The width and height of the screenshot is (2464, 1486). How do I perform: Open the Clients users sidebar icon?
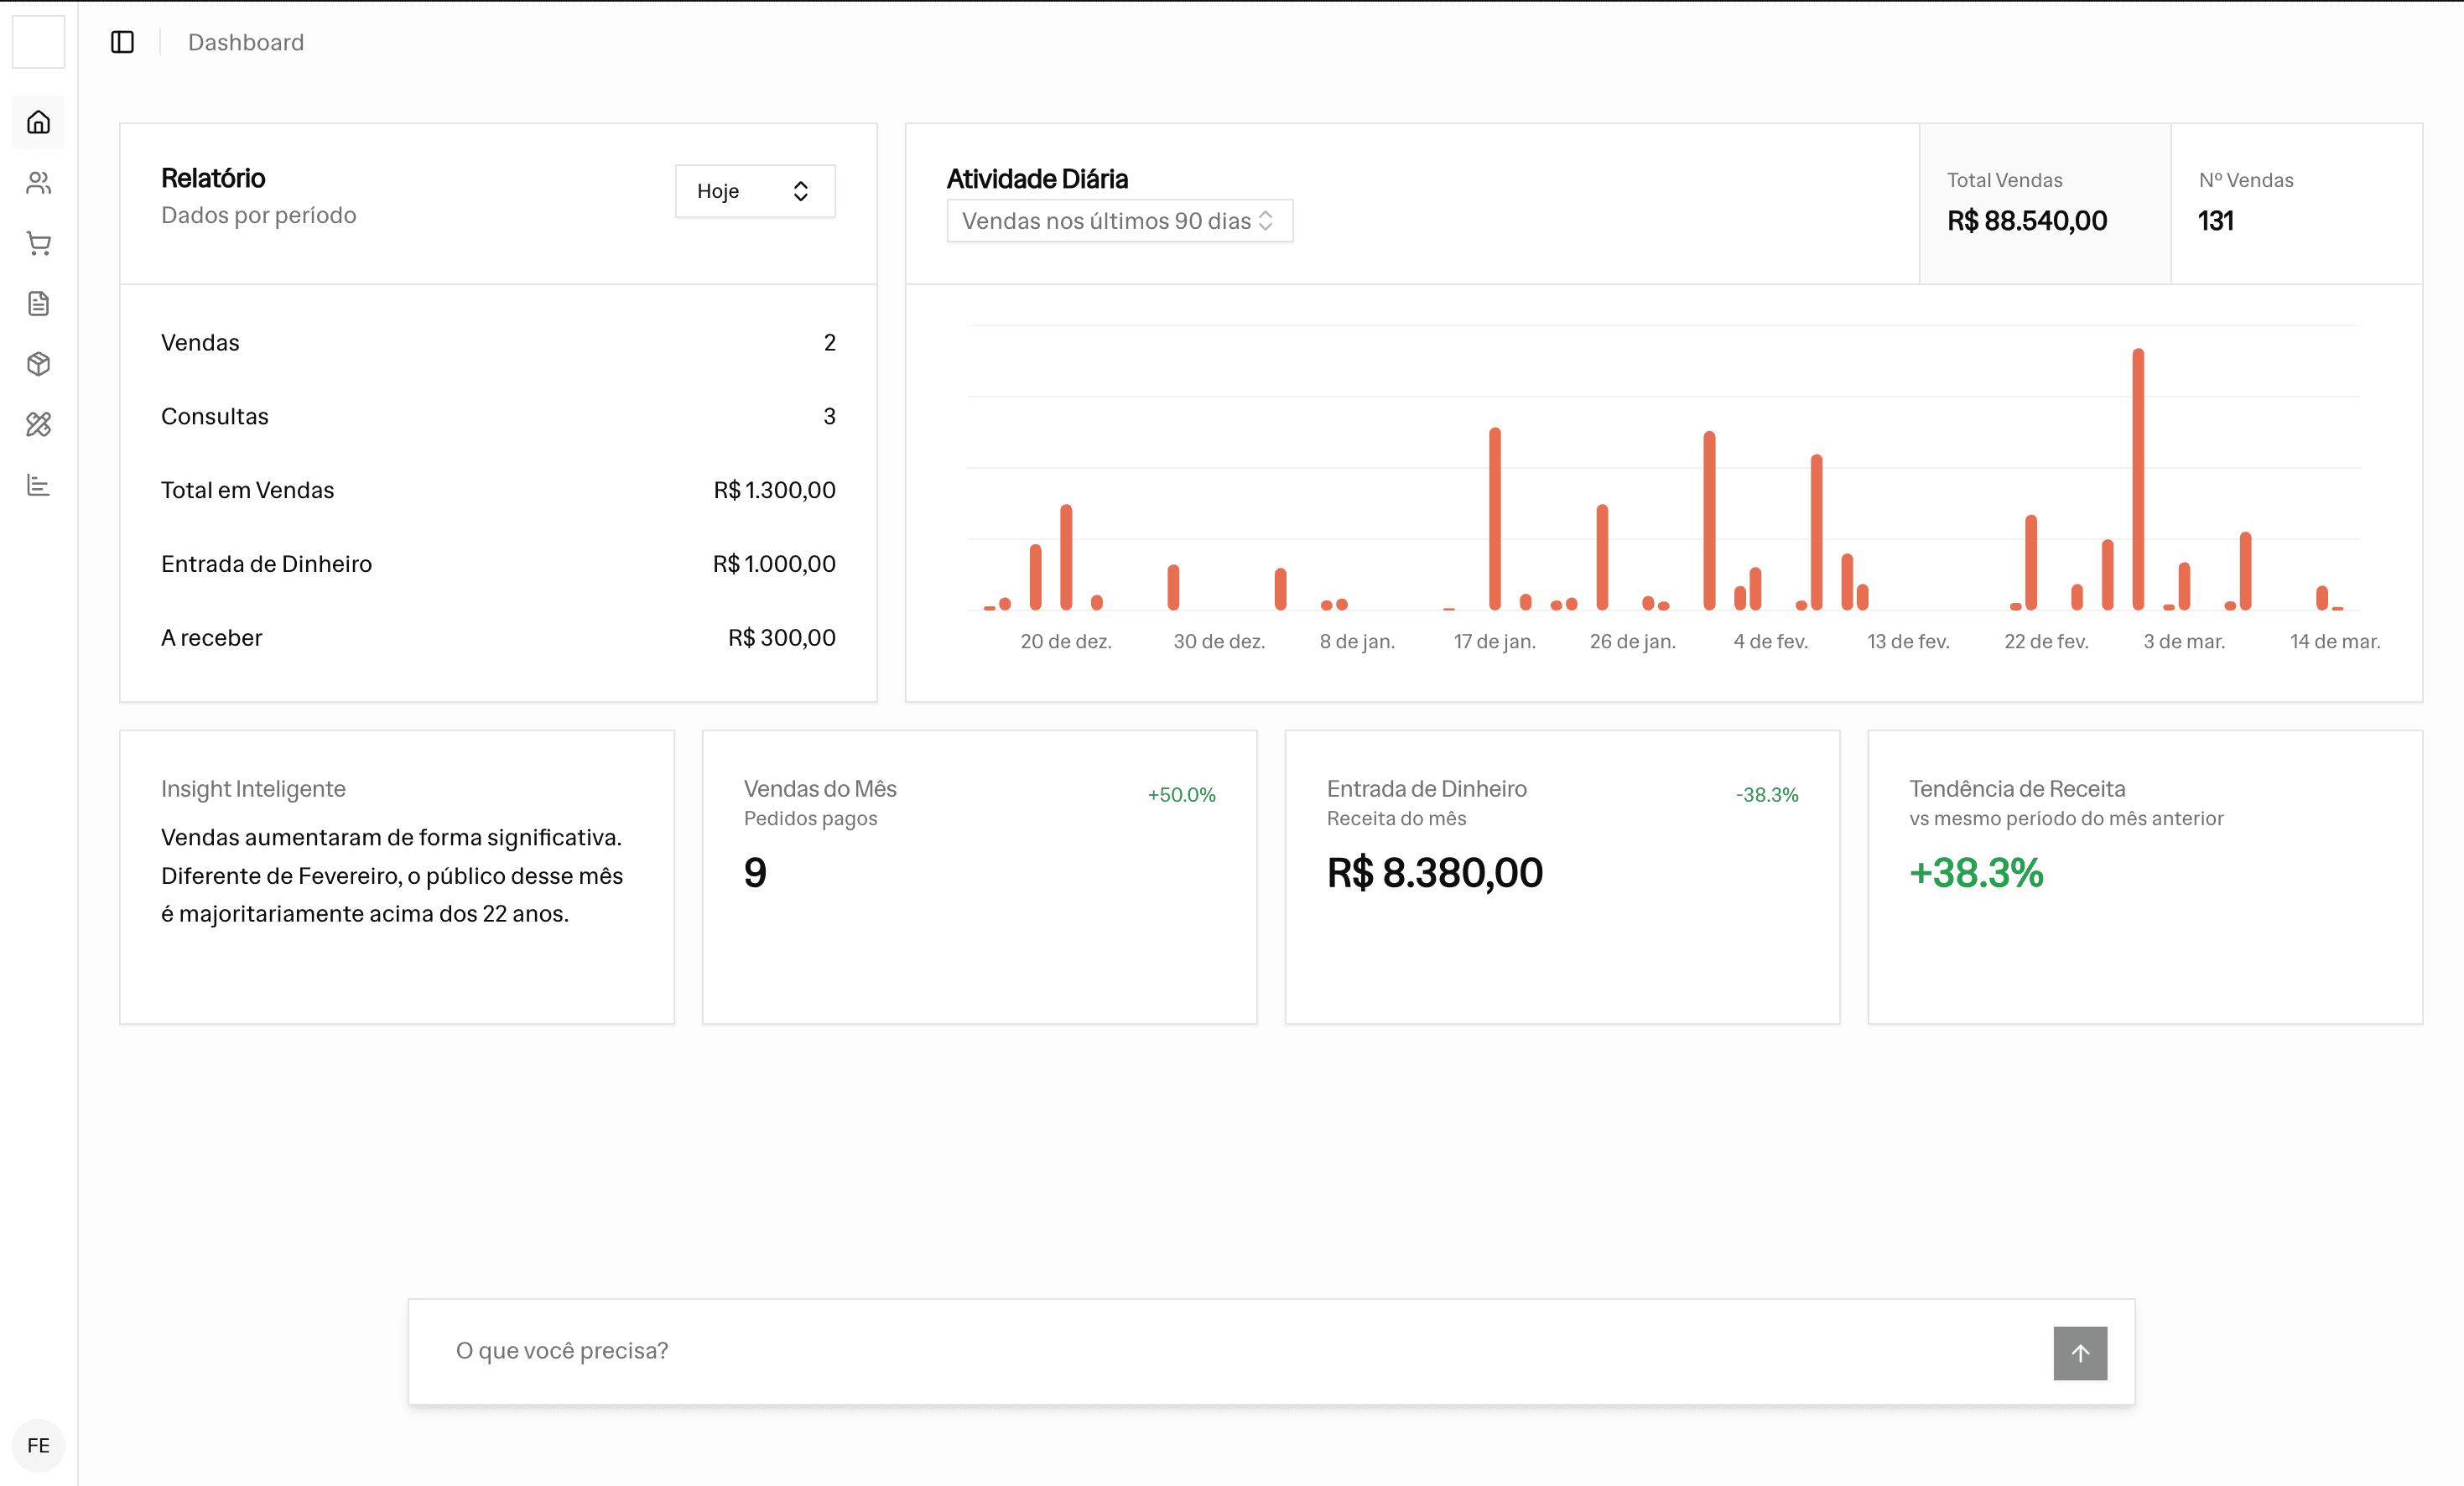tap(38, 183)
